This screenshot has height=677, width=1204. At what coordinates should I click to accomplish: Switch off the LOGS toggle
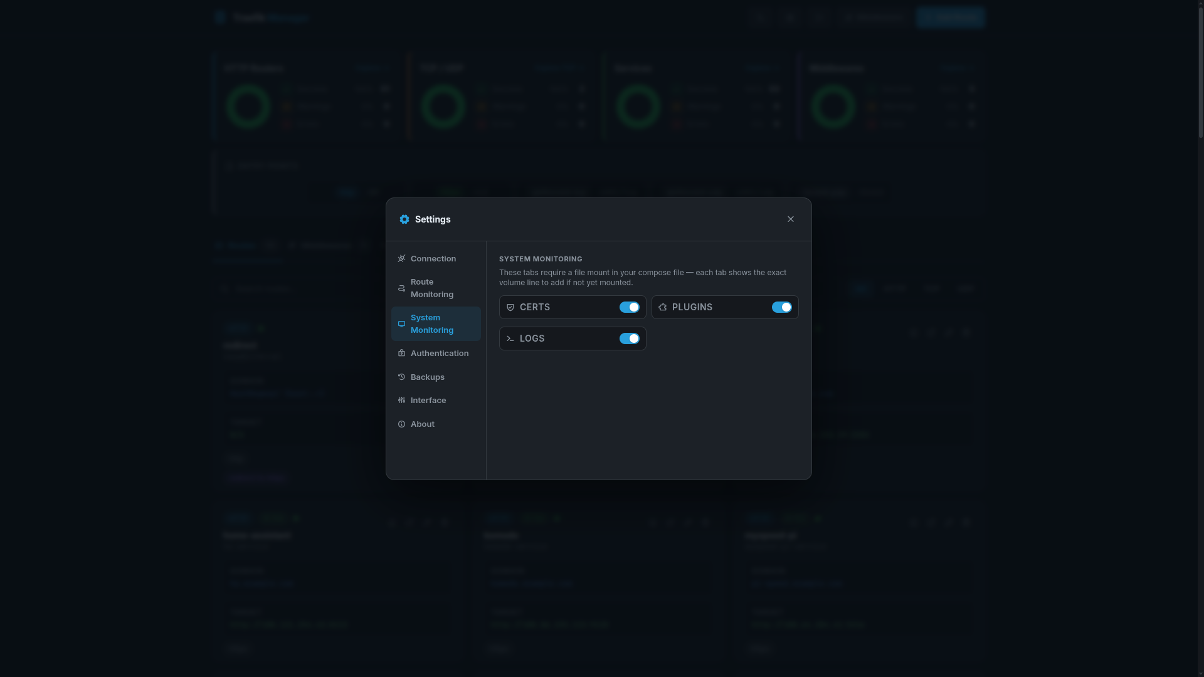(630, 338)
